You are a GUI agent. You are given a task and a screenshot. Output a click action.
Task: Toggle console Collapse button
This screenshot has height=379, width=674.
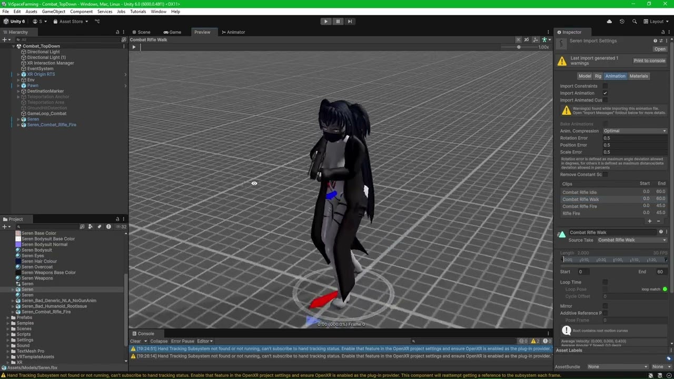click(159, 341)
